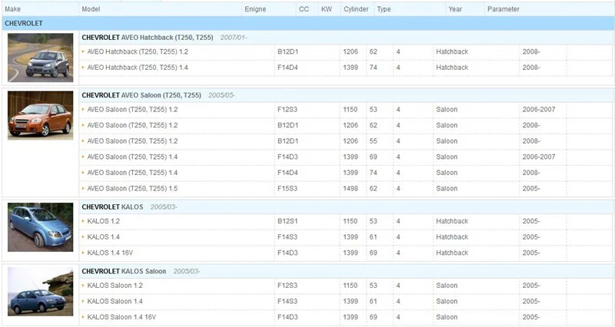This screenshot has width=615, height=327.
Task: Select the 2006-2007 year in AVEO Saloon F14D3 row
Action: coord(539,157)
